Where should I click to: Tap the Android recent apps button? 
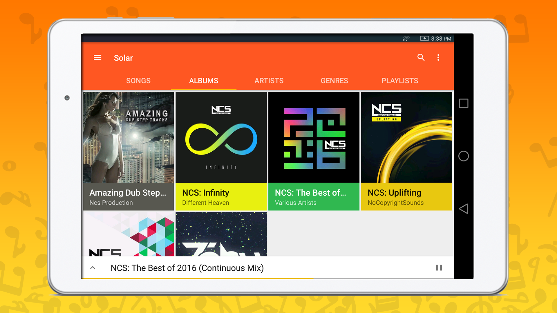click(464, 103)
